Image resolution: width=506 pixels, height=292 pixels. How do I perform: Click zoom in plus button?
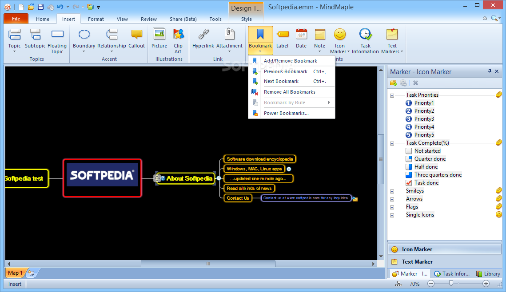coord(486,284)
